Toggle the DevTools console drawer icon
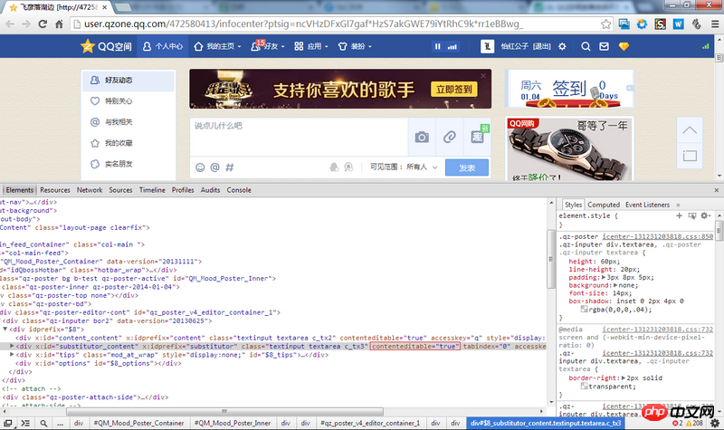 pos(25,423)
